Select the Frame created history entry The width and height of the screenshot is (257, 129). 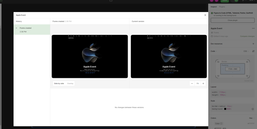(x=32, y=30)
